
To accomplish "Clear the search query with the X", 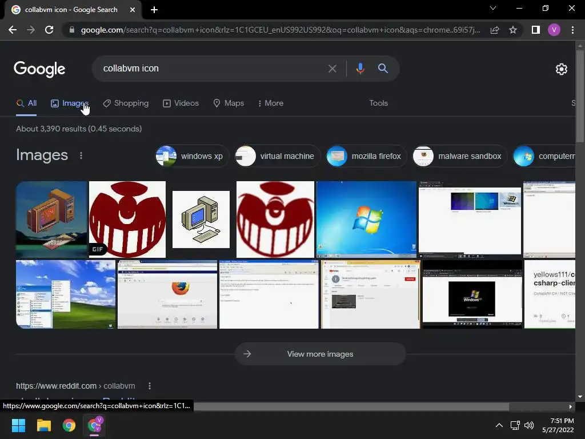I will (332, 69).
